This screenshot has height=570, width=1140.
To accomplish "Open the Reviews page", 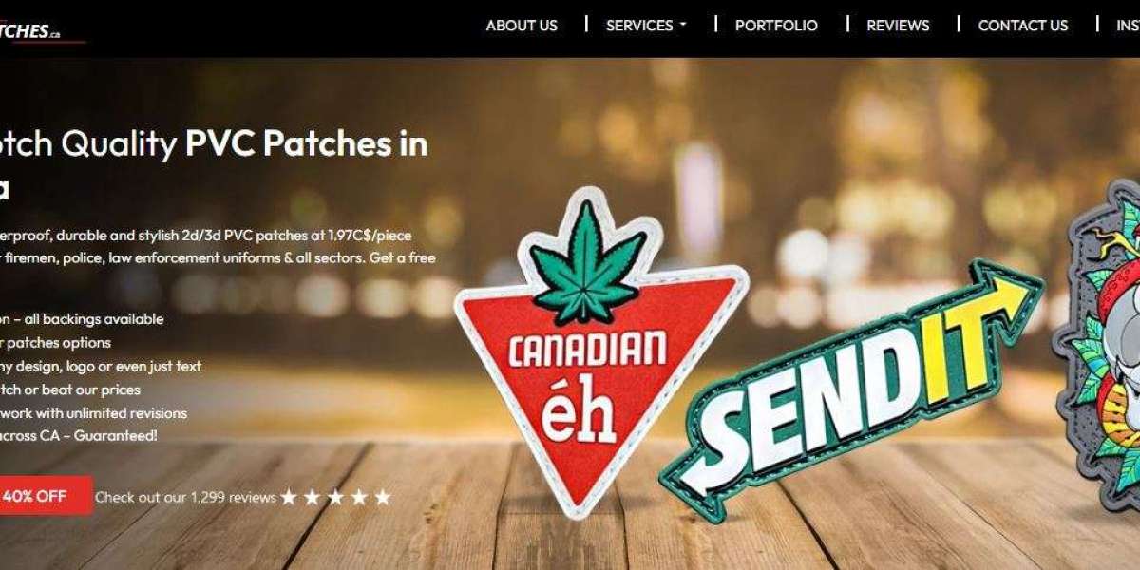I will [x=898, y=26].
